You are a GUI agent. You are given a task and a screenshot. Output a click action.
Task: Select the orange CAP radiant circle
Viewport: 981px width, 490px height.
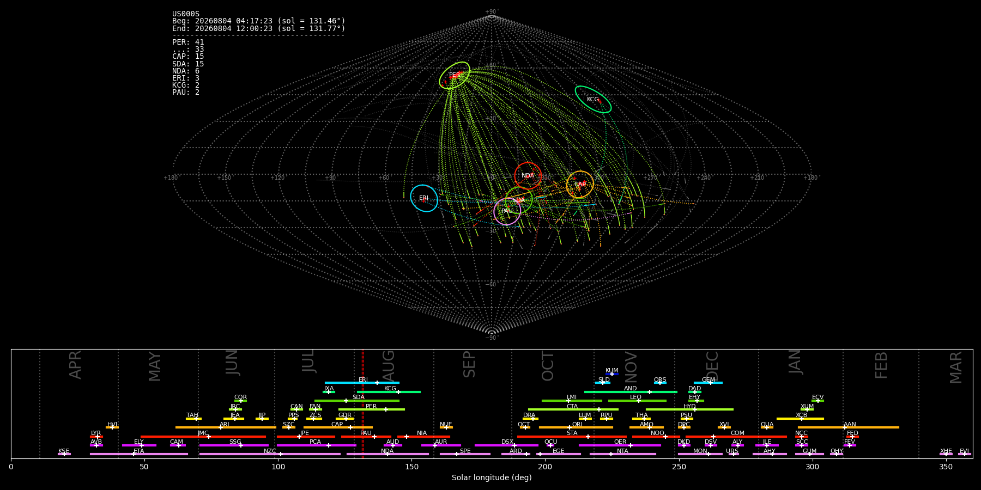(x=580, y=185)
